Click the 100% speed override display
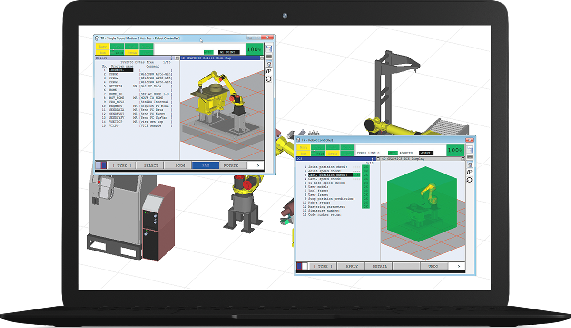 (254, 49)
